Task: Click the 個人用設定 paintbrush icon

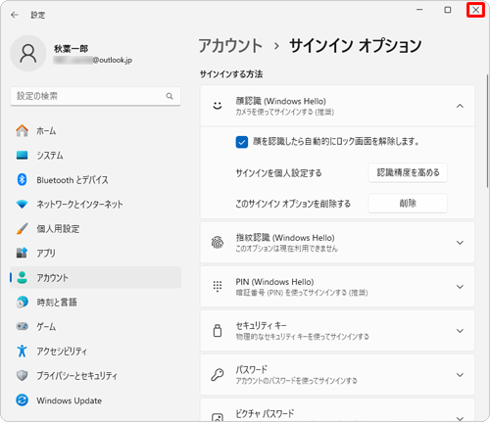Action: pos(22,229)
